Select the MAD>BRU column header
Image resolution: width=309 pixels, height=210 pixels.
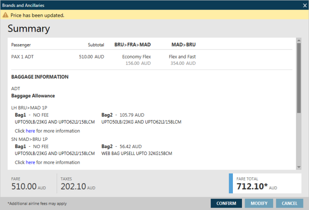(183, 45)
